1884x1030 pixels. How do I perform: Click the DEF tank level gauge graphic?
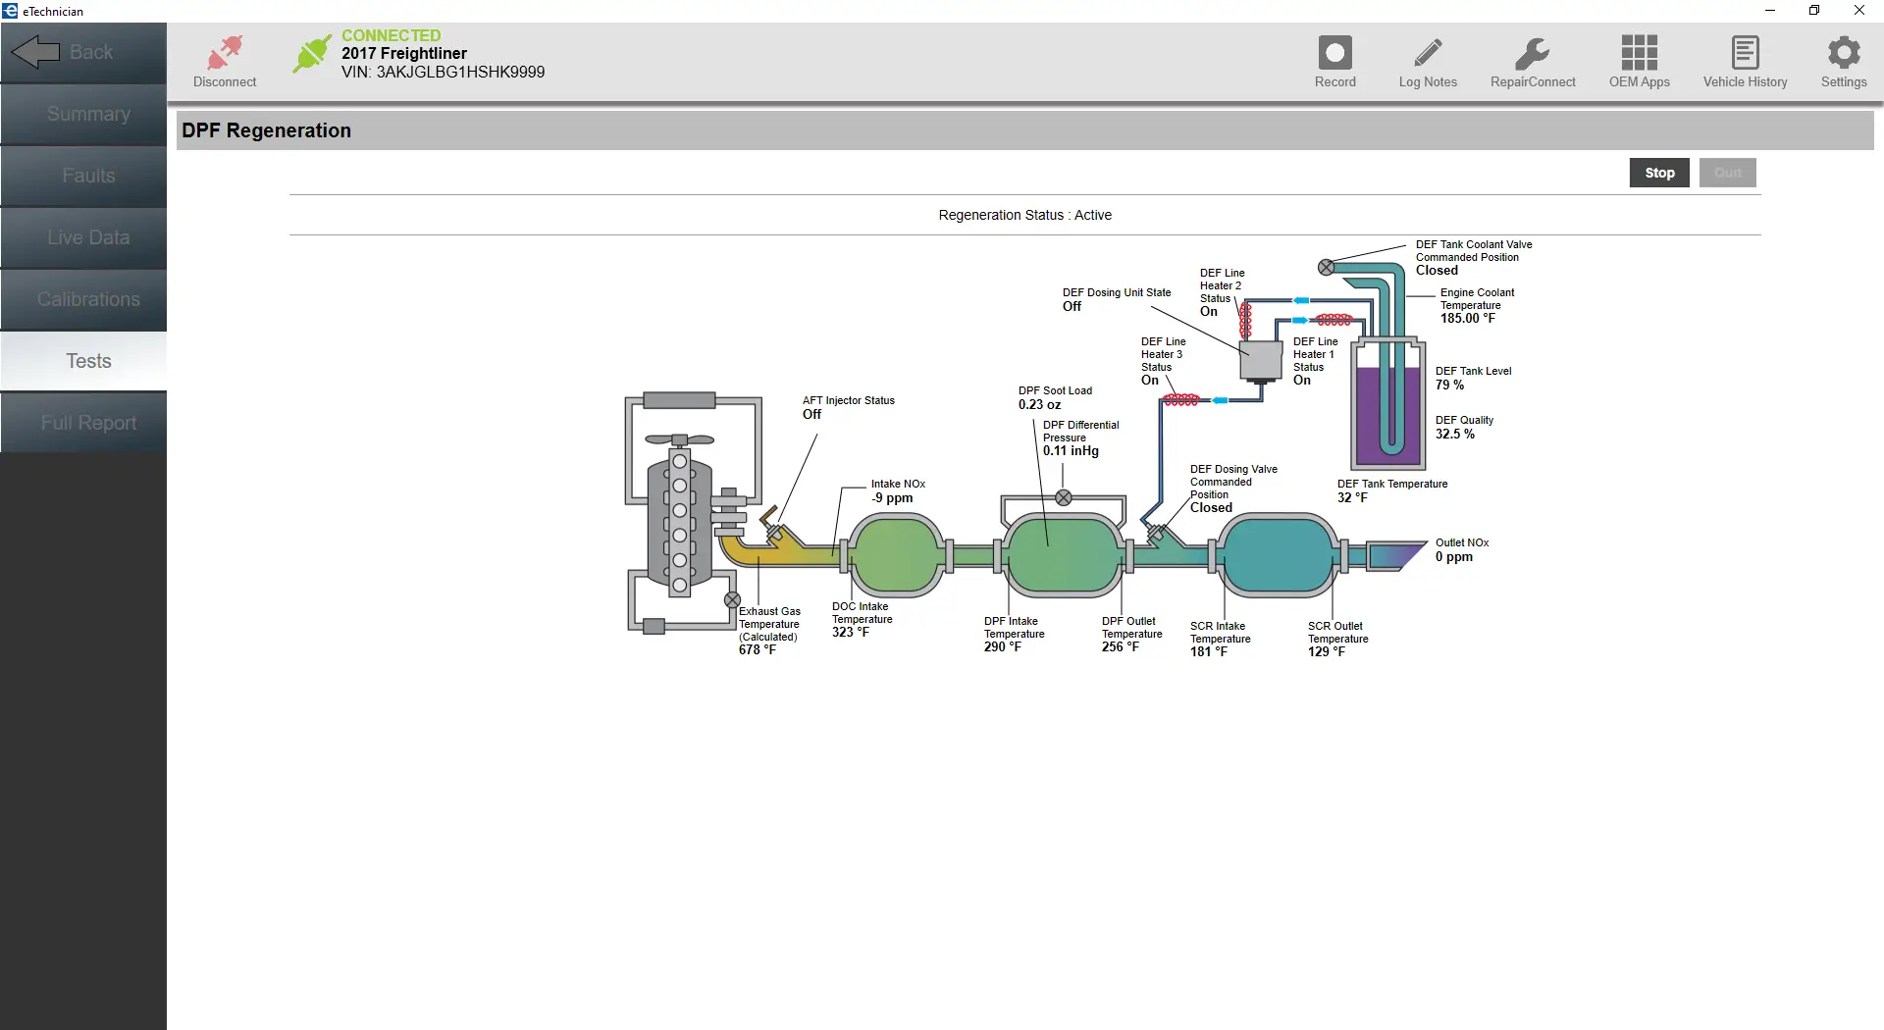pos(1387,402)
